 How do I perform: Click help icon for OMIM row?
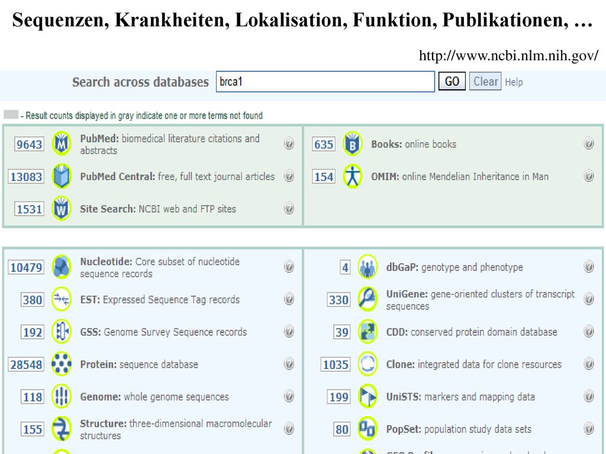click(589, 176)
